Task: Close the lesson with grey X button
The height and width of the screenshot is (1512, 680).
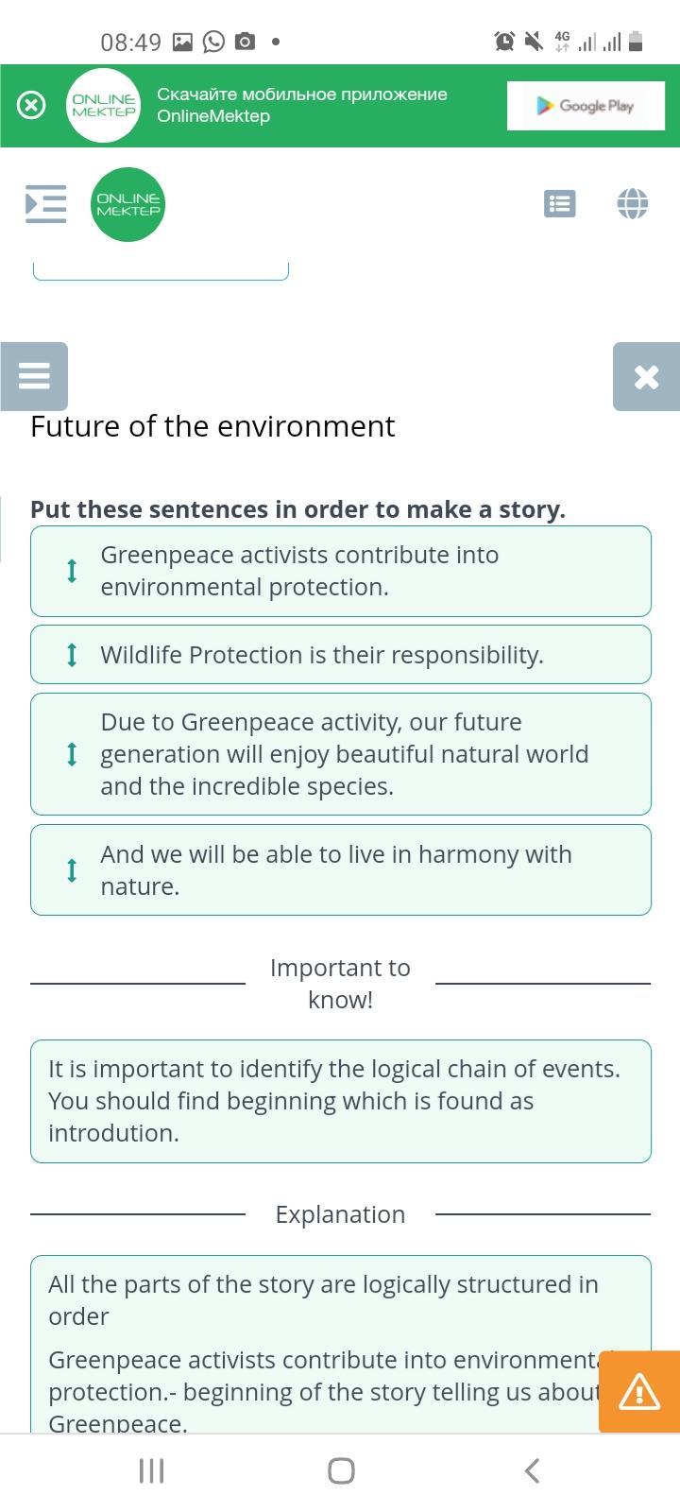Action: point(646,376)
